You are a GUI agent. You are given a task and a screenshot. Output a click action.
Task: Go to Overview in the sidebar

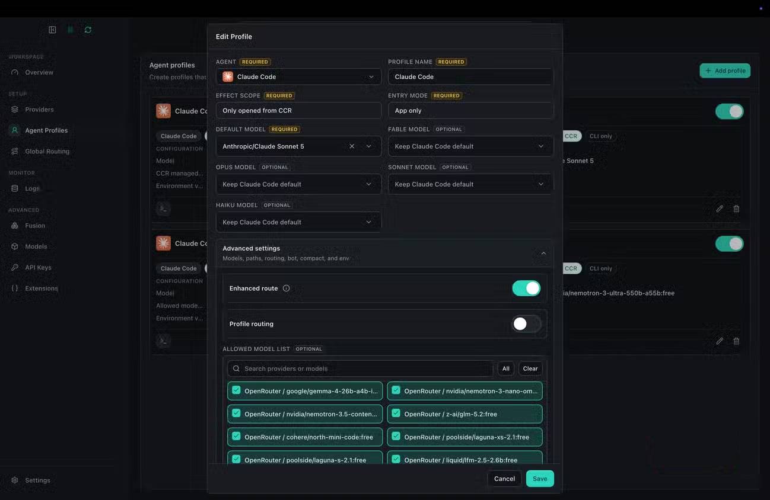(x=39, y=72)
